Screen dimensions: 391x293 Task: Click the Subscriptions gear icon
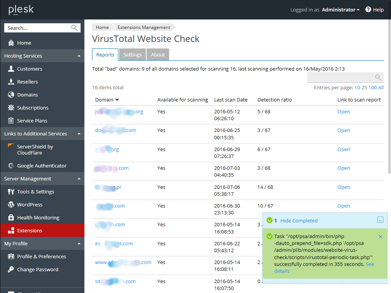coord(11,108)
